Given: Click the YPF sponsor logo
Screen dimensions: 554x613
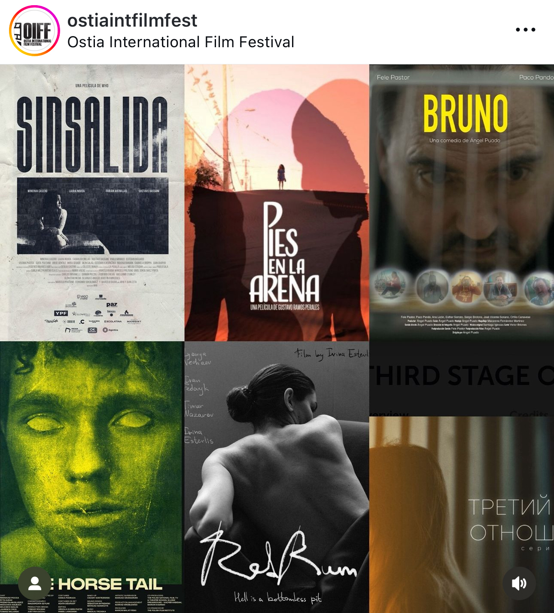Looking at the screenshot, I should [61, 313].
